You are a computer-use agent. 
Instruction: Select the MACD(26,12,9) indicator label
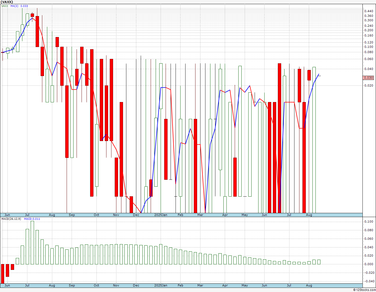[x=11, y=219]
